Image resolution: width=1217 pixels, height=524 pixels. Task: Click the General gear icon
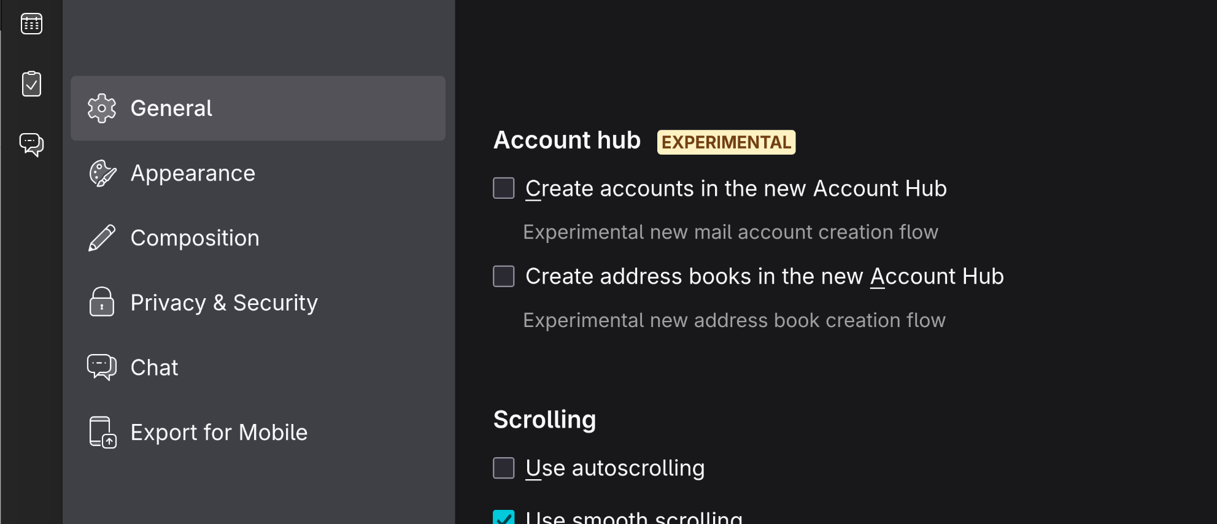(x=102, y=109)
